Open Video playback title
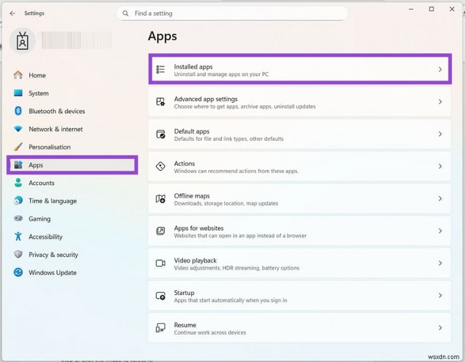 [x=195, y=260]
